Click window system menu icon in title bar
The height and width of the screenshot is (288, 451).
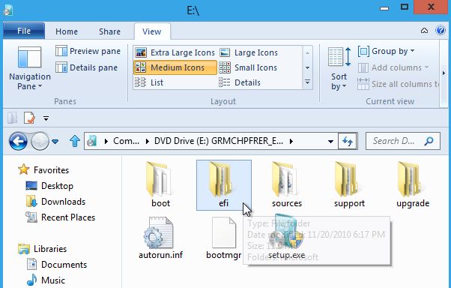8,10
